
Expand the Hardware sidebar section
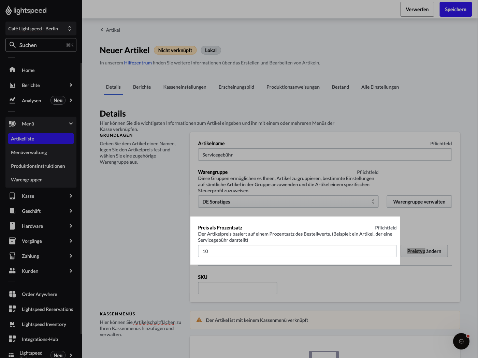pos(71,226)
